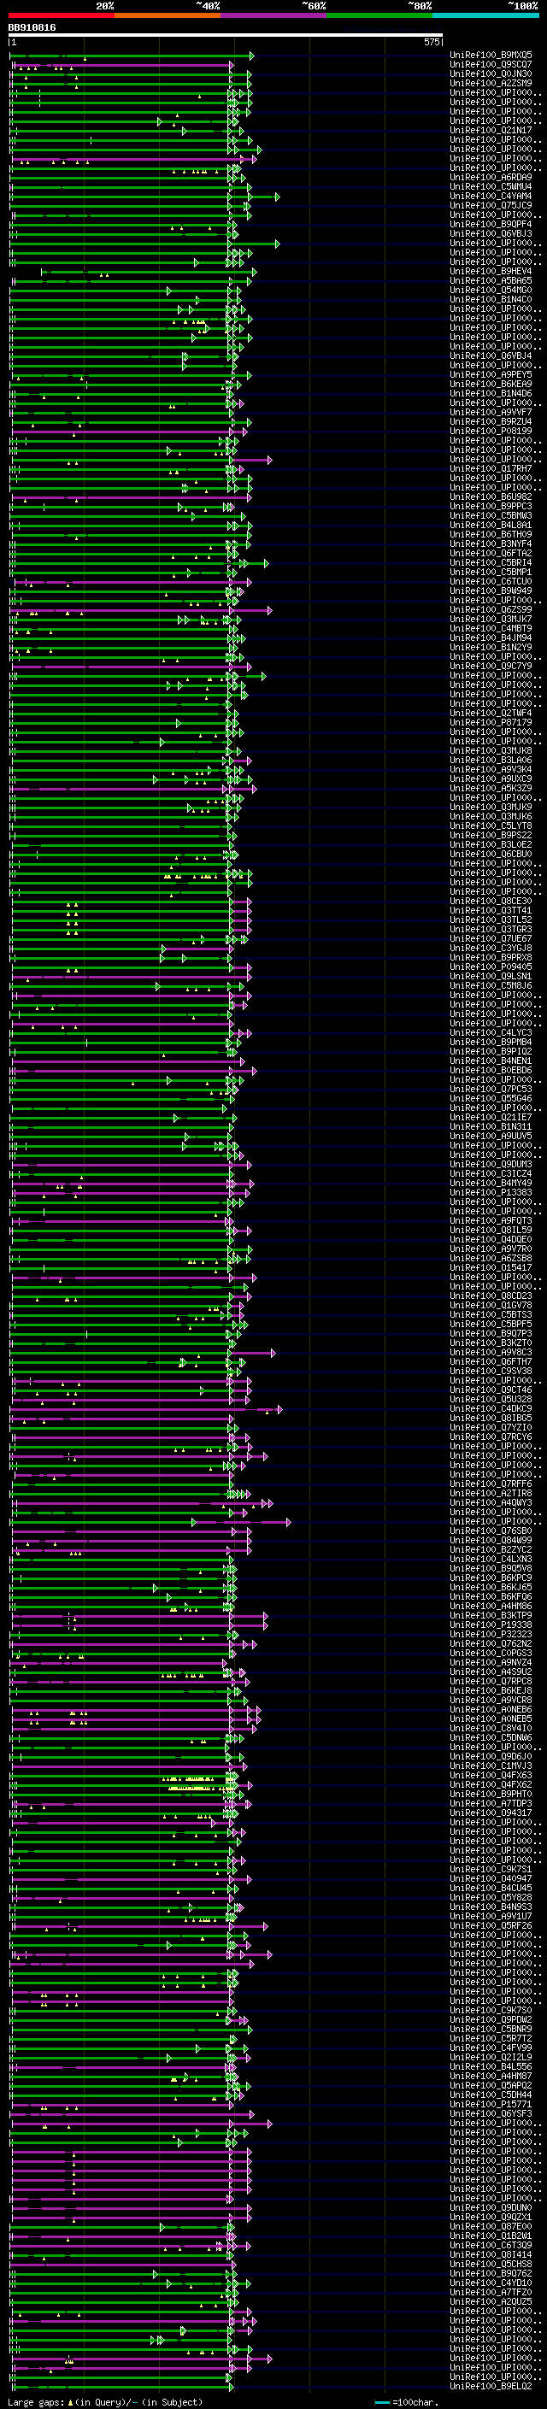Select hit UniRef100_Q6FTH7
This screenshot has height=2409, width=547.
pos(491,1362)
